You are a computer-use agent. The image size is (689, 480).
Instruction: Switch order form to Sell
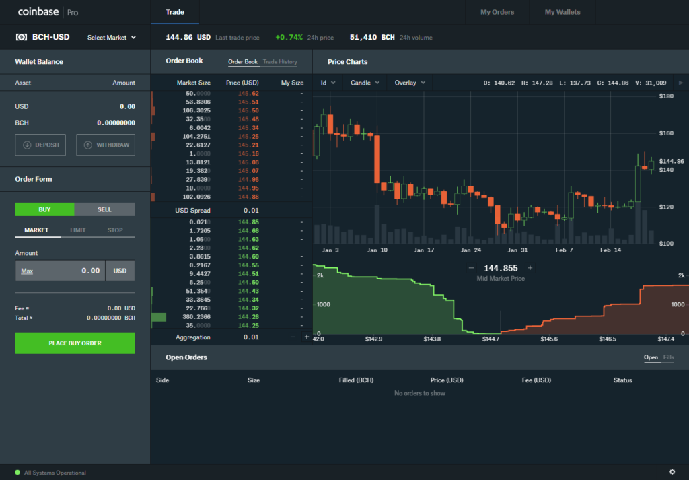click(104, 209)
